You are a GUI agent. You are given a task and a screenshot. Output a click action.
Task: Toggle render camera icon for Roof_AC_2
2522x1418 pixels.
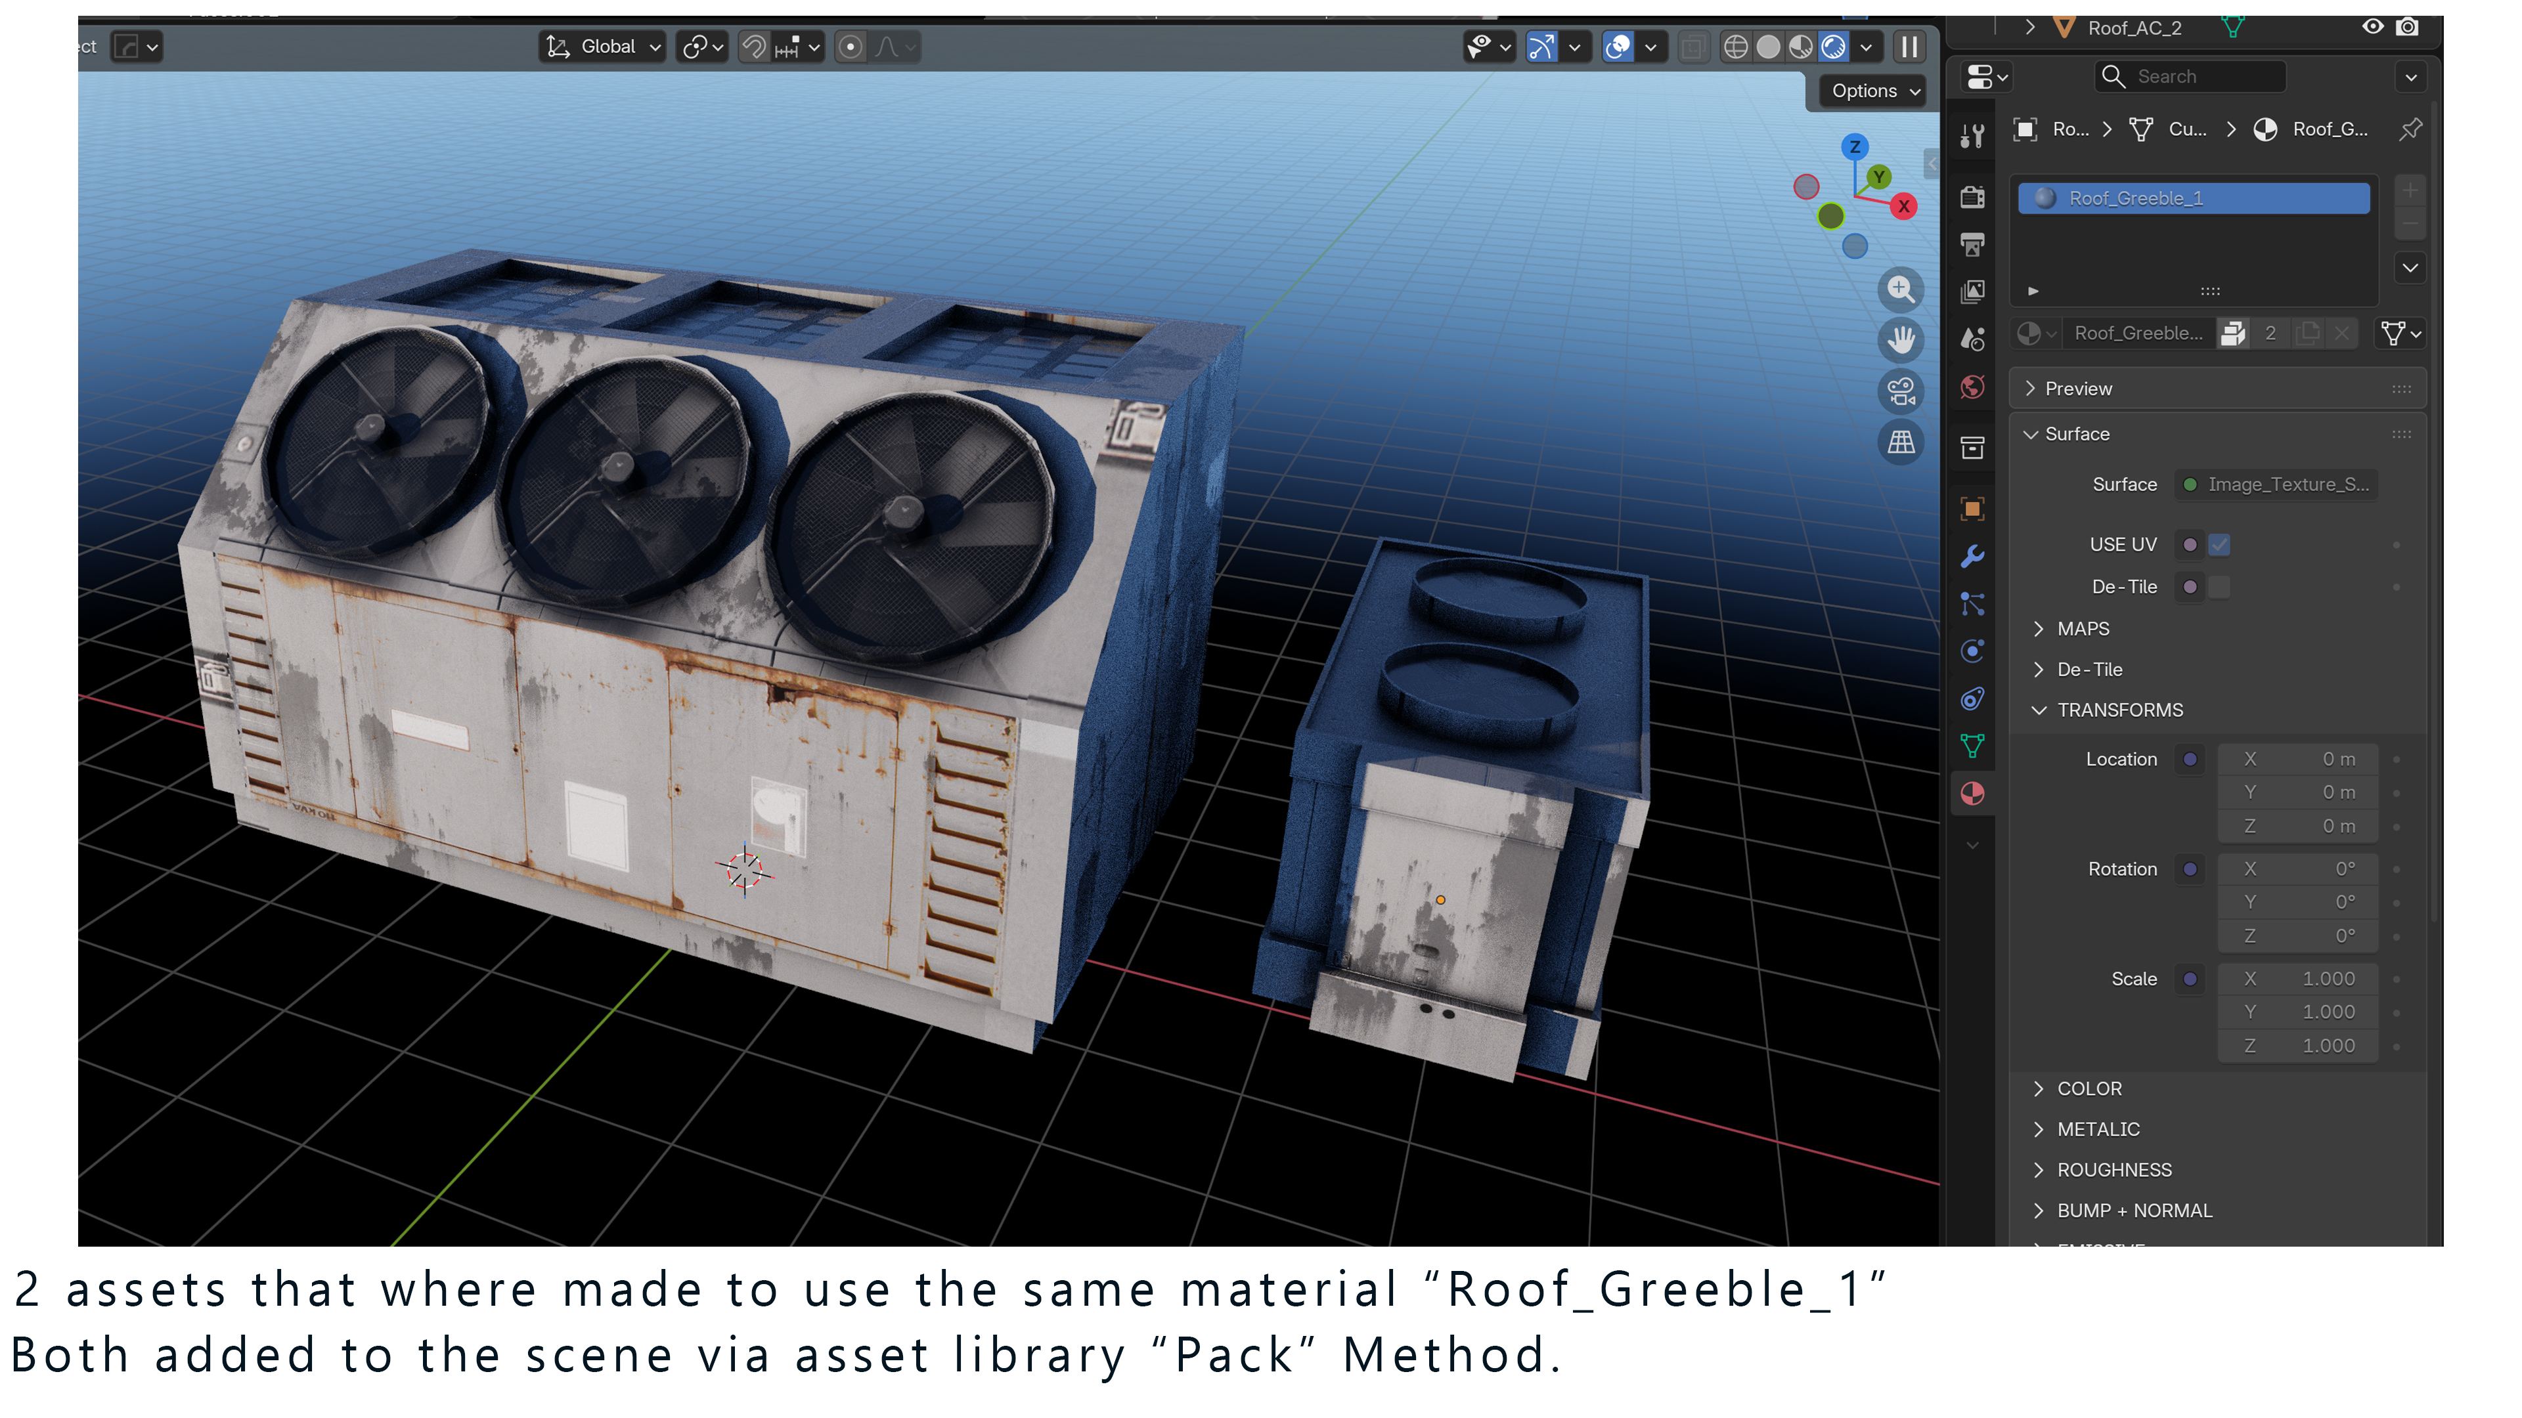2408,26
